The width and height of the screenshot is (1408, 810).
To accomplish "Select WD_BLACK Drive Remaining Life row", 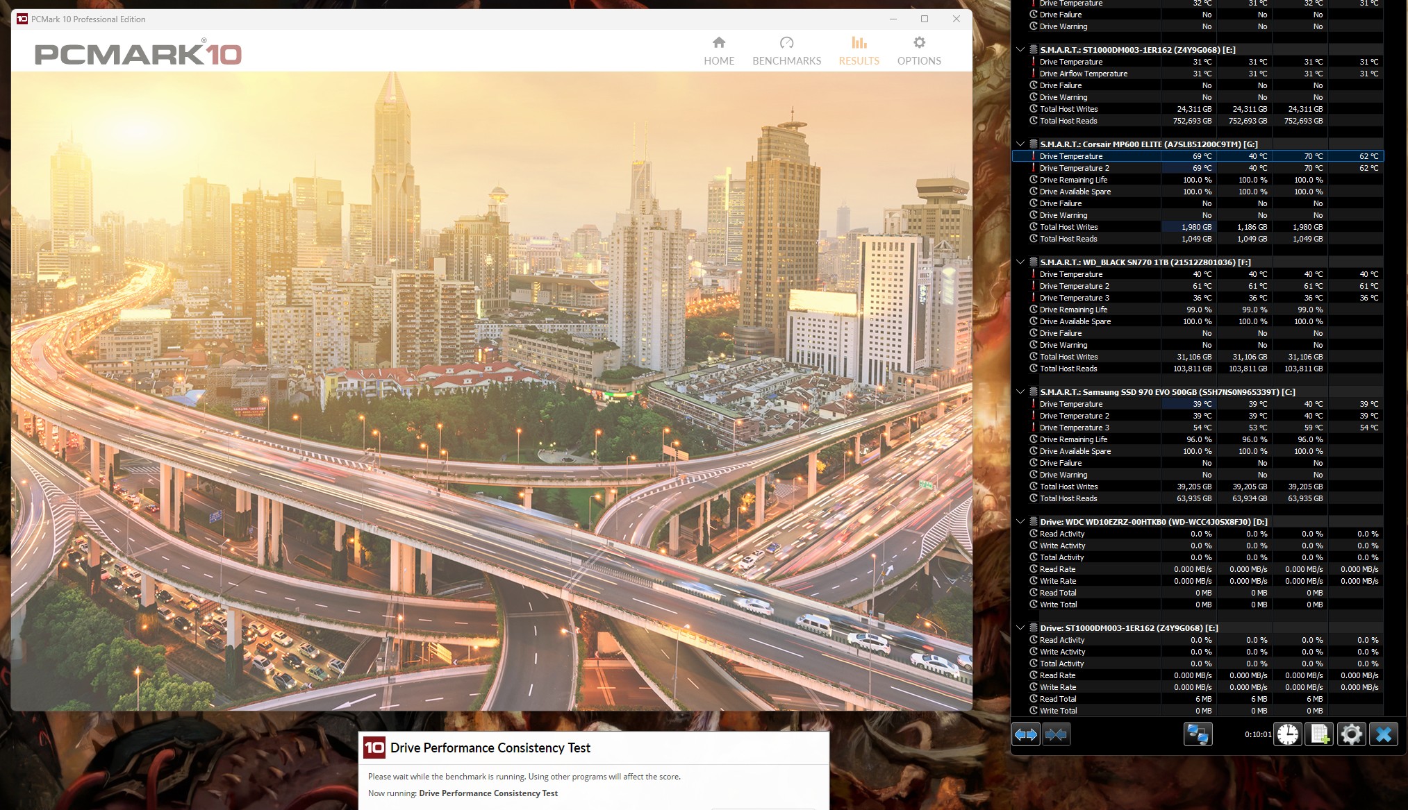I will 1198,310.
